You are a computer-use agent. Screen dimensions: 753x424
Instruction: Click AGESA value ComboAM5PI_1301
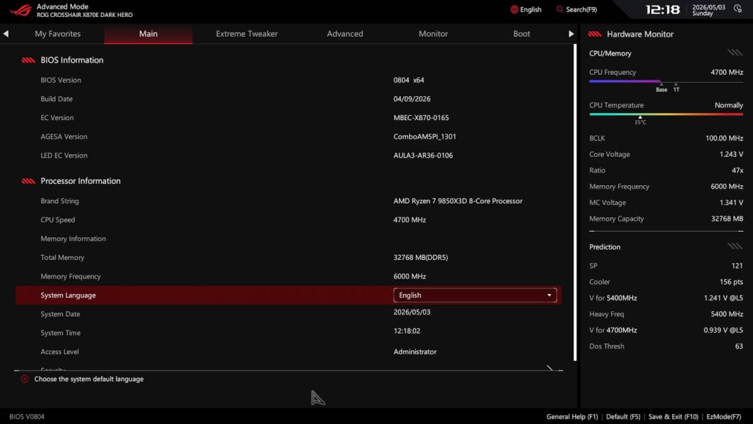425,136
